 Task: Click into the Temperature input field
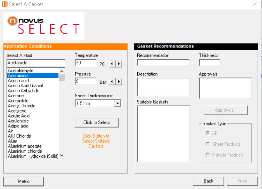point(86,63)
